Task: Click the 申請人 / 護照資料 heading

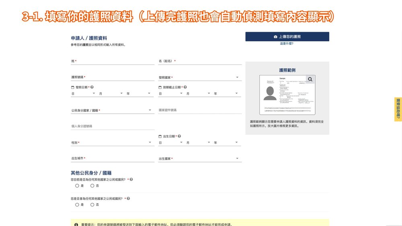Action: pos(89,38)
